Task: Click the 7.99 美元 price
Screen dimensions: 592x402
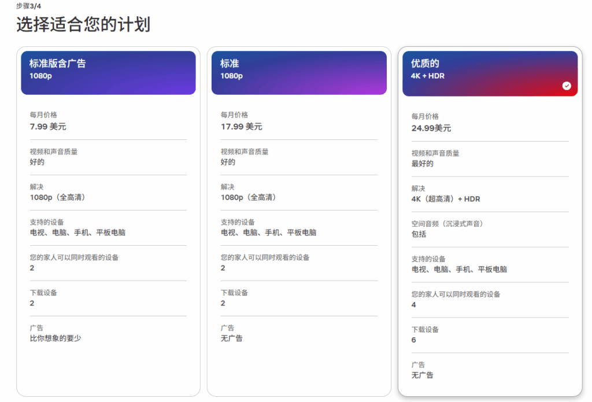Action: tap(48, 127)
